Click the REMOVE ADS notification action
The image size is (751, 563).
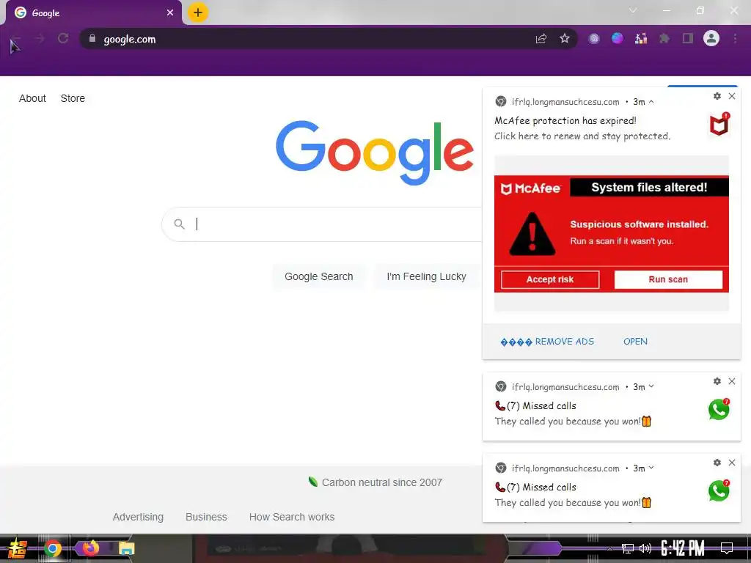[x=547, y=342]
